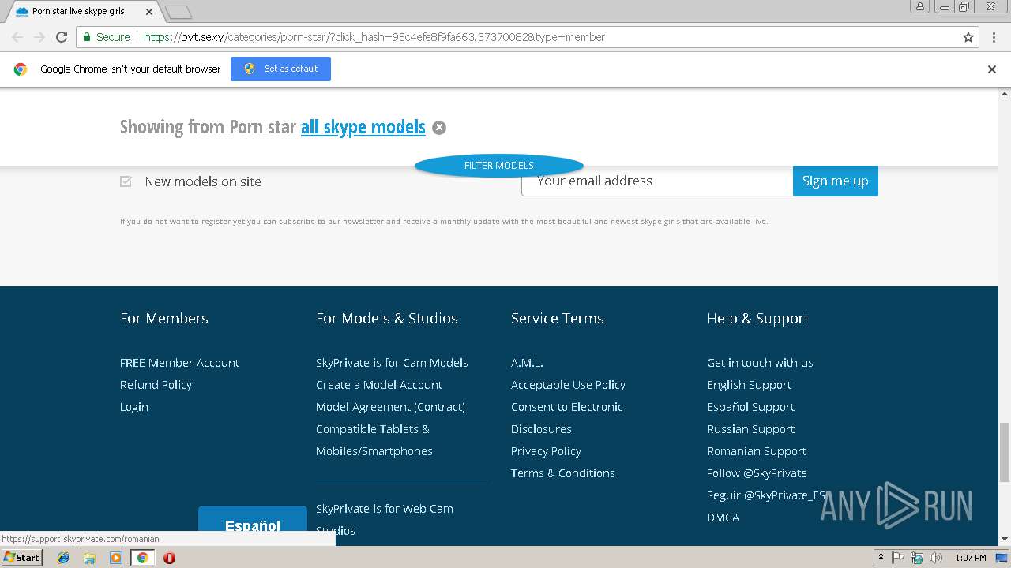Open the A.M.L. link
This screenshot has width=1011, height=568.
point(527,363)
